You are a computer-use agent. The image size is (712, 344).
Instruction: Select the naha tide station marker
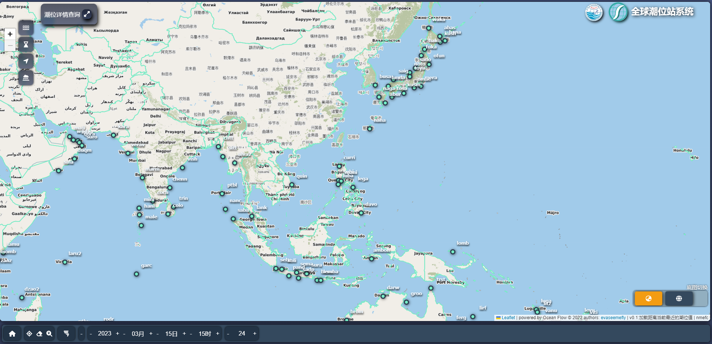click(369, 129)
